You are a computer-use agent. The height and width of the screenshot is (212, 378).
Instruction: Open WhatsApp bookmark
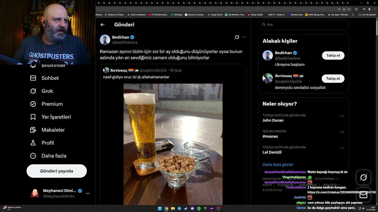coord(177,14)
